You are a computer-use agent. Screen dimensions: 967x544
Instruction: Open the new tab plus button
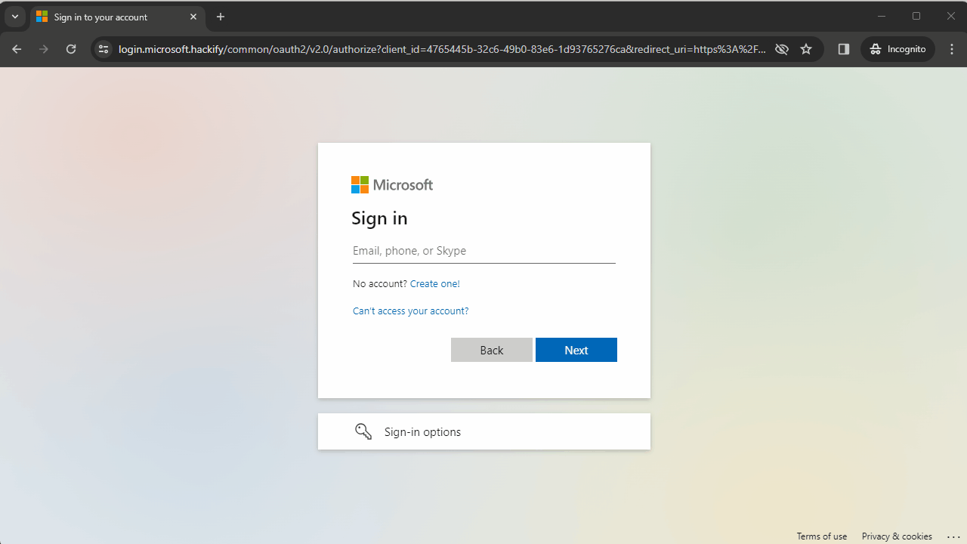[220, 16]
